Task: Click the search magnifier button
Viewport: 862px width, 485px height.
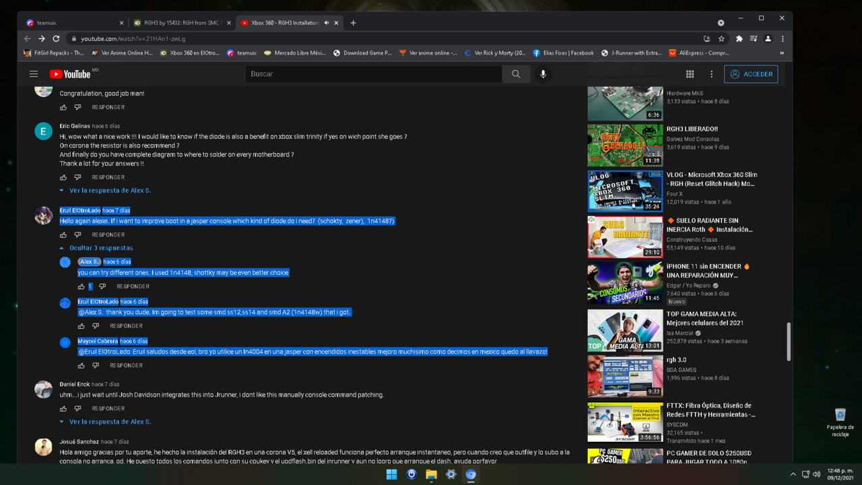Action: pos(516,74)
